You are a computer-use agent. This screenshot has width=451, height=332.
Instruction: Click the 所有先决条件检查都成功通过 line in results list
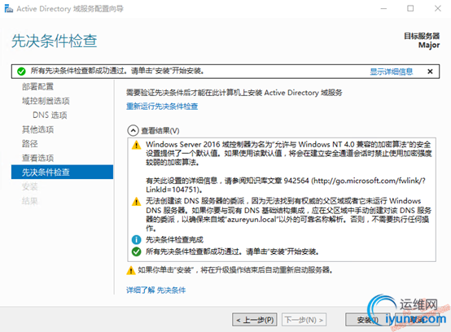coord(232,251)
